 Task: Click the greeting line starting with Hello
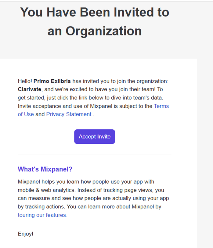click(92, 81)
